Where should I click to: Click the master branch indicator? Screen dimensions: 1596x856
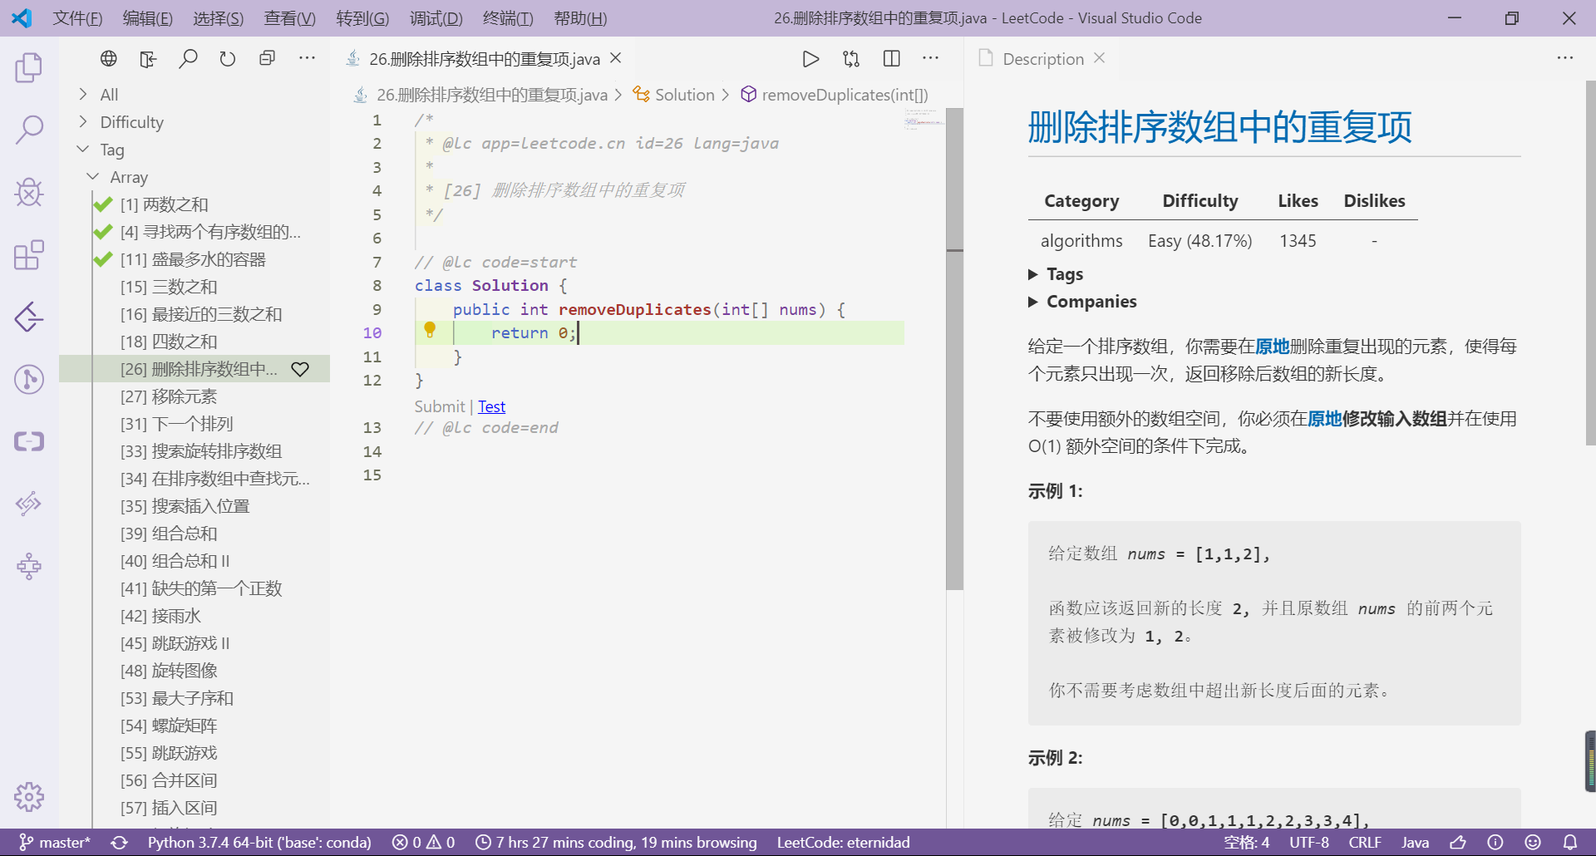(55, 843)
